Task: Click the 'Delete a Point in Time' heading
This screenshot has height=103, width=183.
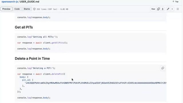Action: coord(32,58)
